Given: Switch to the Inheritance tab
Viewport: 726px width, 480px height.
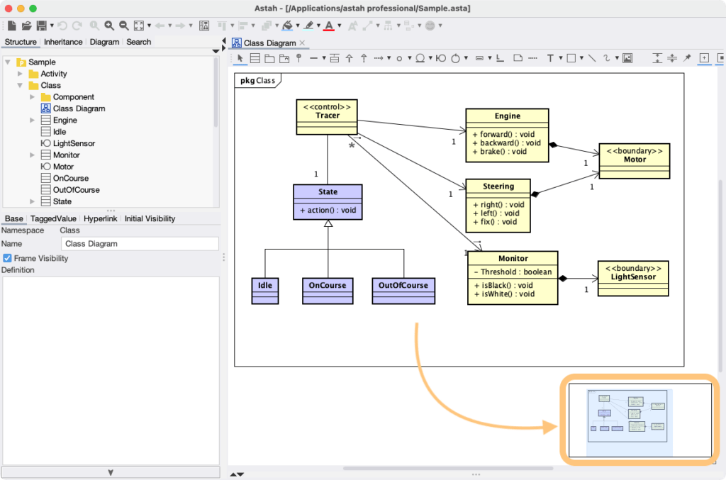Looking at the screenshot, I should [x=63, y=42].
